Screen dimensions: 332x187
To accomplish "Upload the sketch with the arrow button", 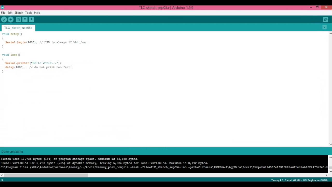I will click(x=11, y=19).
